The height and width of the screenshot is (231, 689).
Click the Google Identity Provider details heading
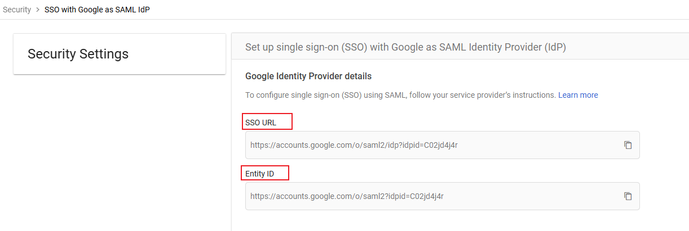pos(308,76)
